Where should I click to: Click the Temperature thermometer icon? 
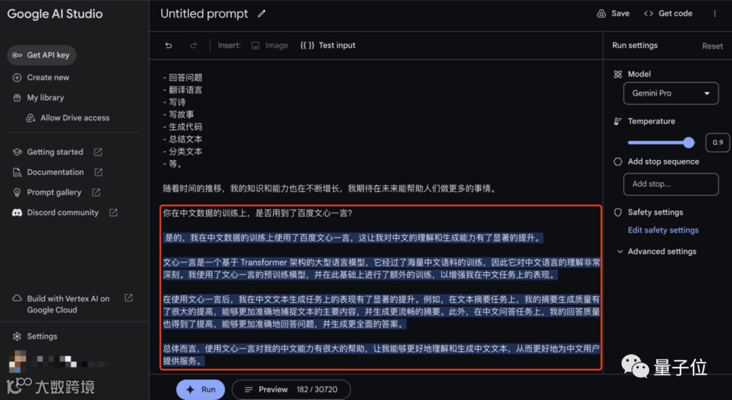[x=617, y=121]
